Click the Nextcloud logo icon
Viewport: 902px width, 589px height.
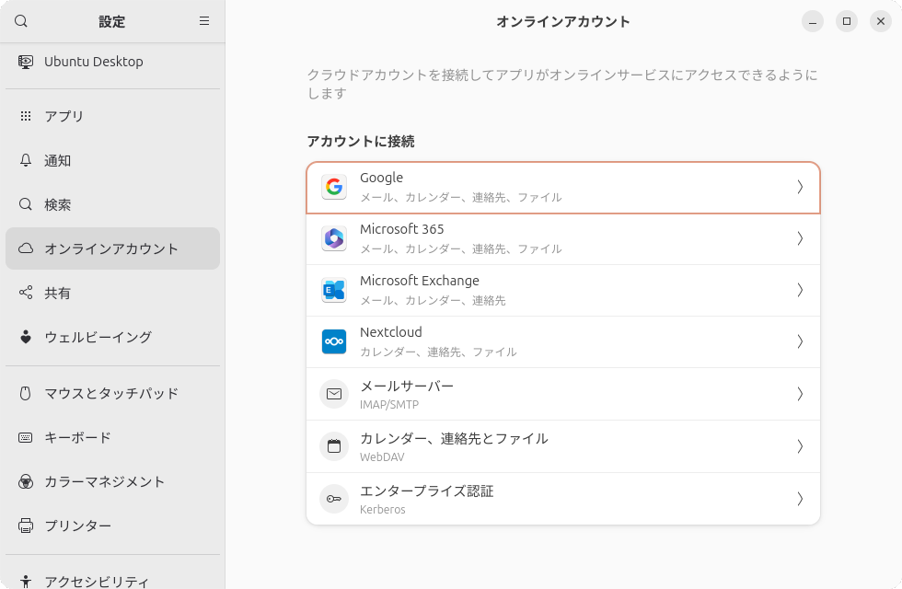coord(334,341)
